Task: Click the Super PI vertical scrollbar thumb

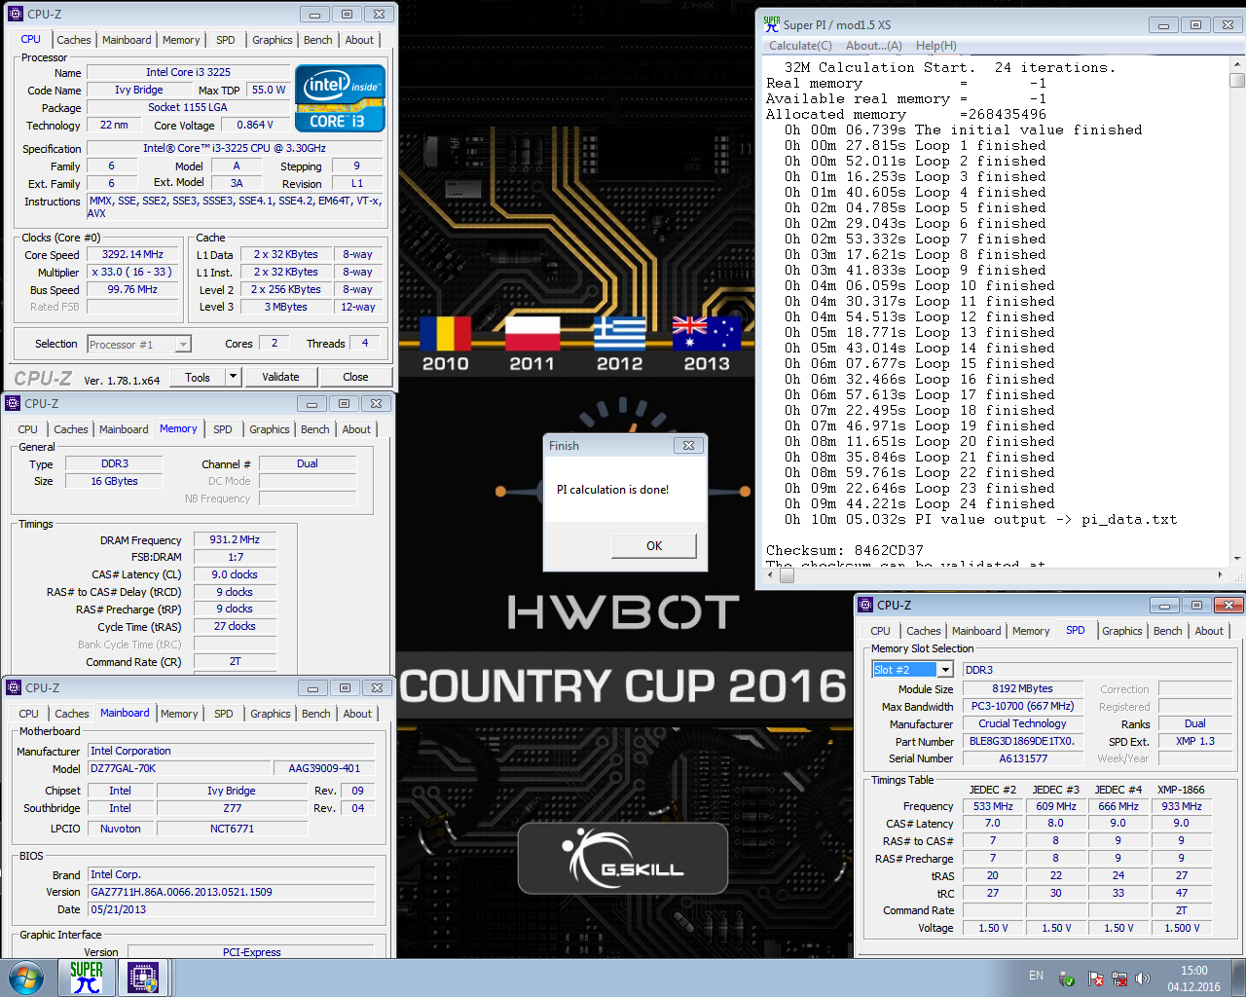Action: point(1237,80)
